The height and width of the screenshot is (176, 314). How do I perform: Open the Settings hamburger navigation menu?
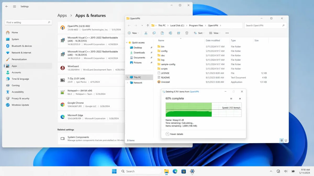pos(14,6)
